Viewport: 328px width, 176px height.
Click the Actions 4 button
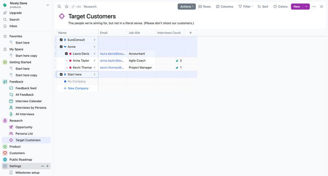pos(187,7)
